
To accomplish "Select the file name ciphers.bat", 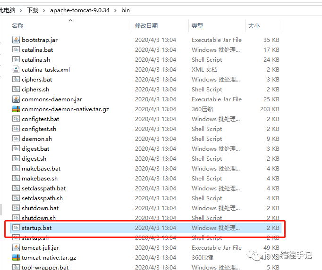I will pyautogui.click(x=37, y=79).
